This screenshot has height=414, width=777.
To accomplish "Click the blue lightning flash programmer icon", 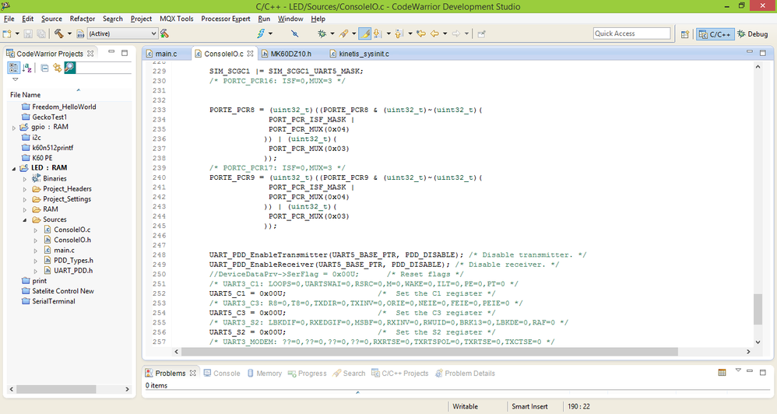I will pos(261,33).
